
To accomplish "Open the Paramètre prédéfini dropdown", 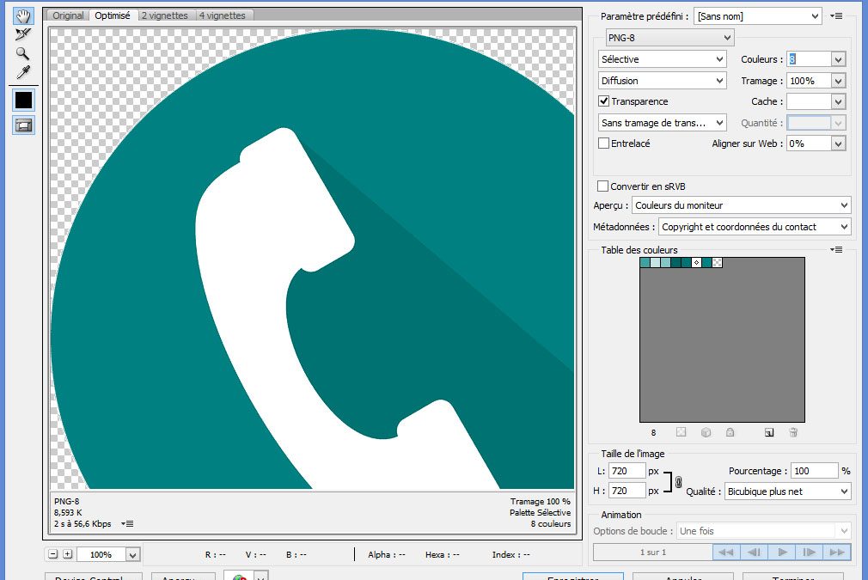I will [x=758, y=16].
